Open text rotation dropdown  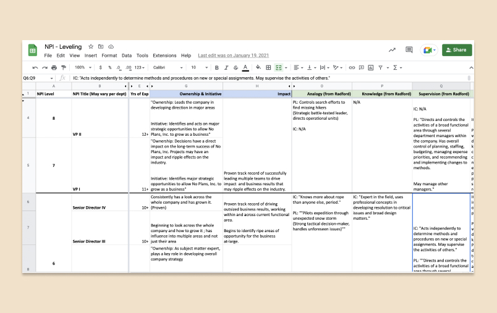(338, 67)
